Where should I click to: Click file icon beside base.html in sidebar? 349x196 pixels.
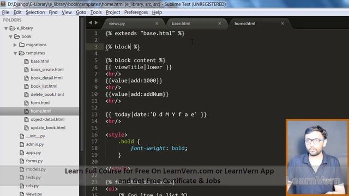point(26,62)
